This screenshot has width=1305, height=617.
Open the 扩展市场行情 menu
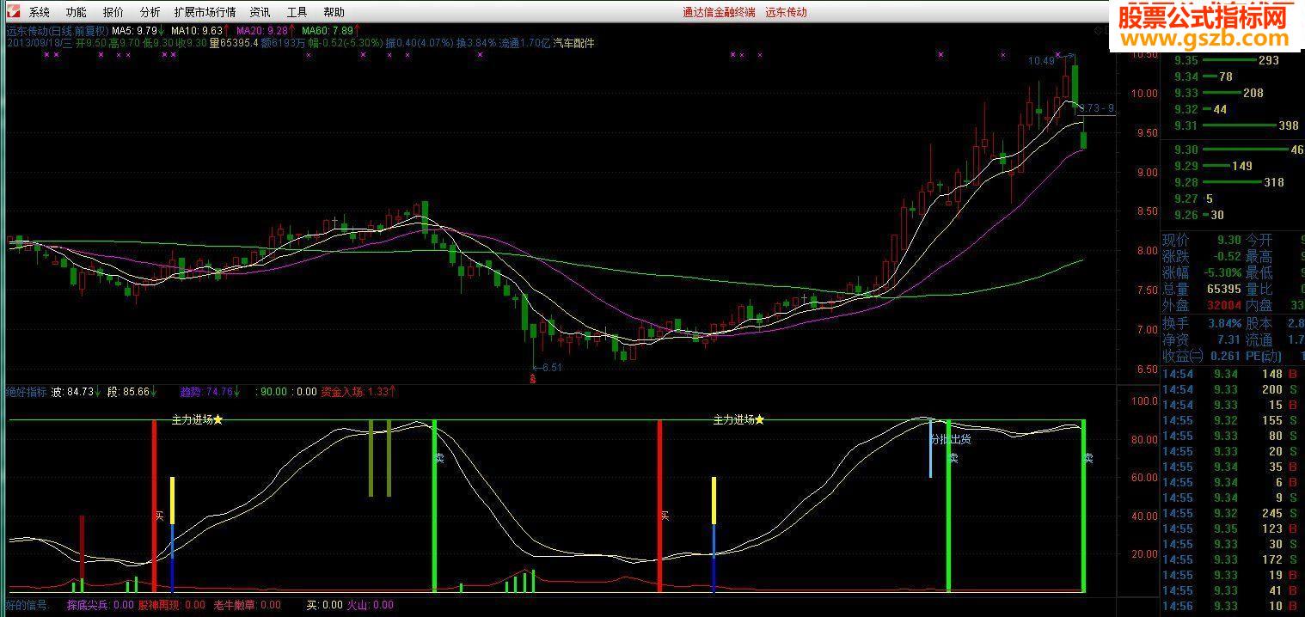205,13
